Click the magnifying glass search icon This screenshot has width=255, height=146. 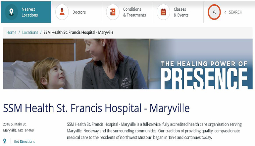click(214, 12)
